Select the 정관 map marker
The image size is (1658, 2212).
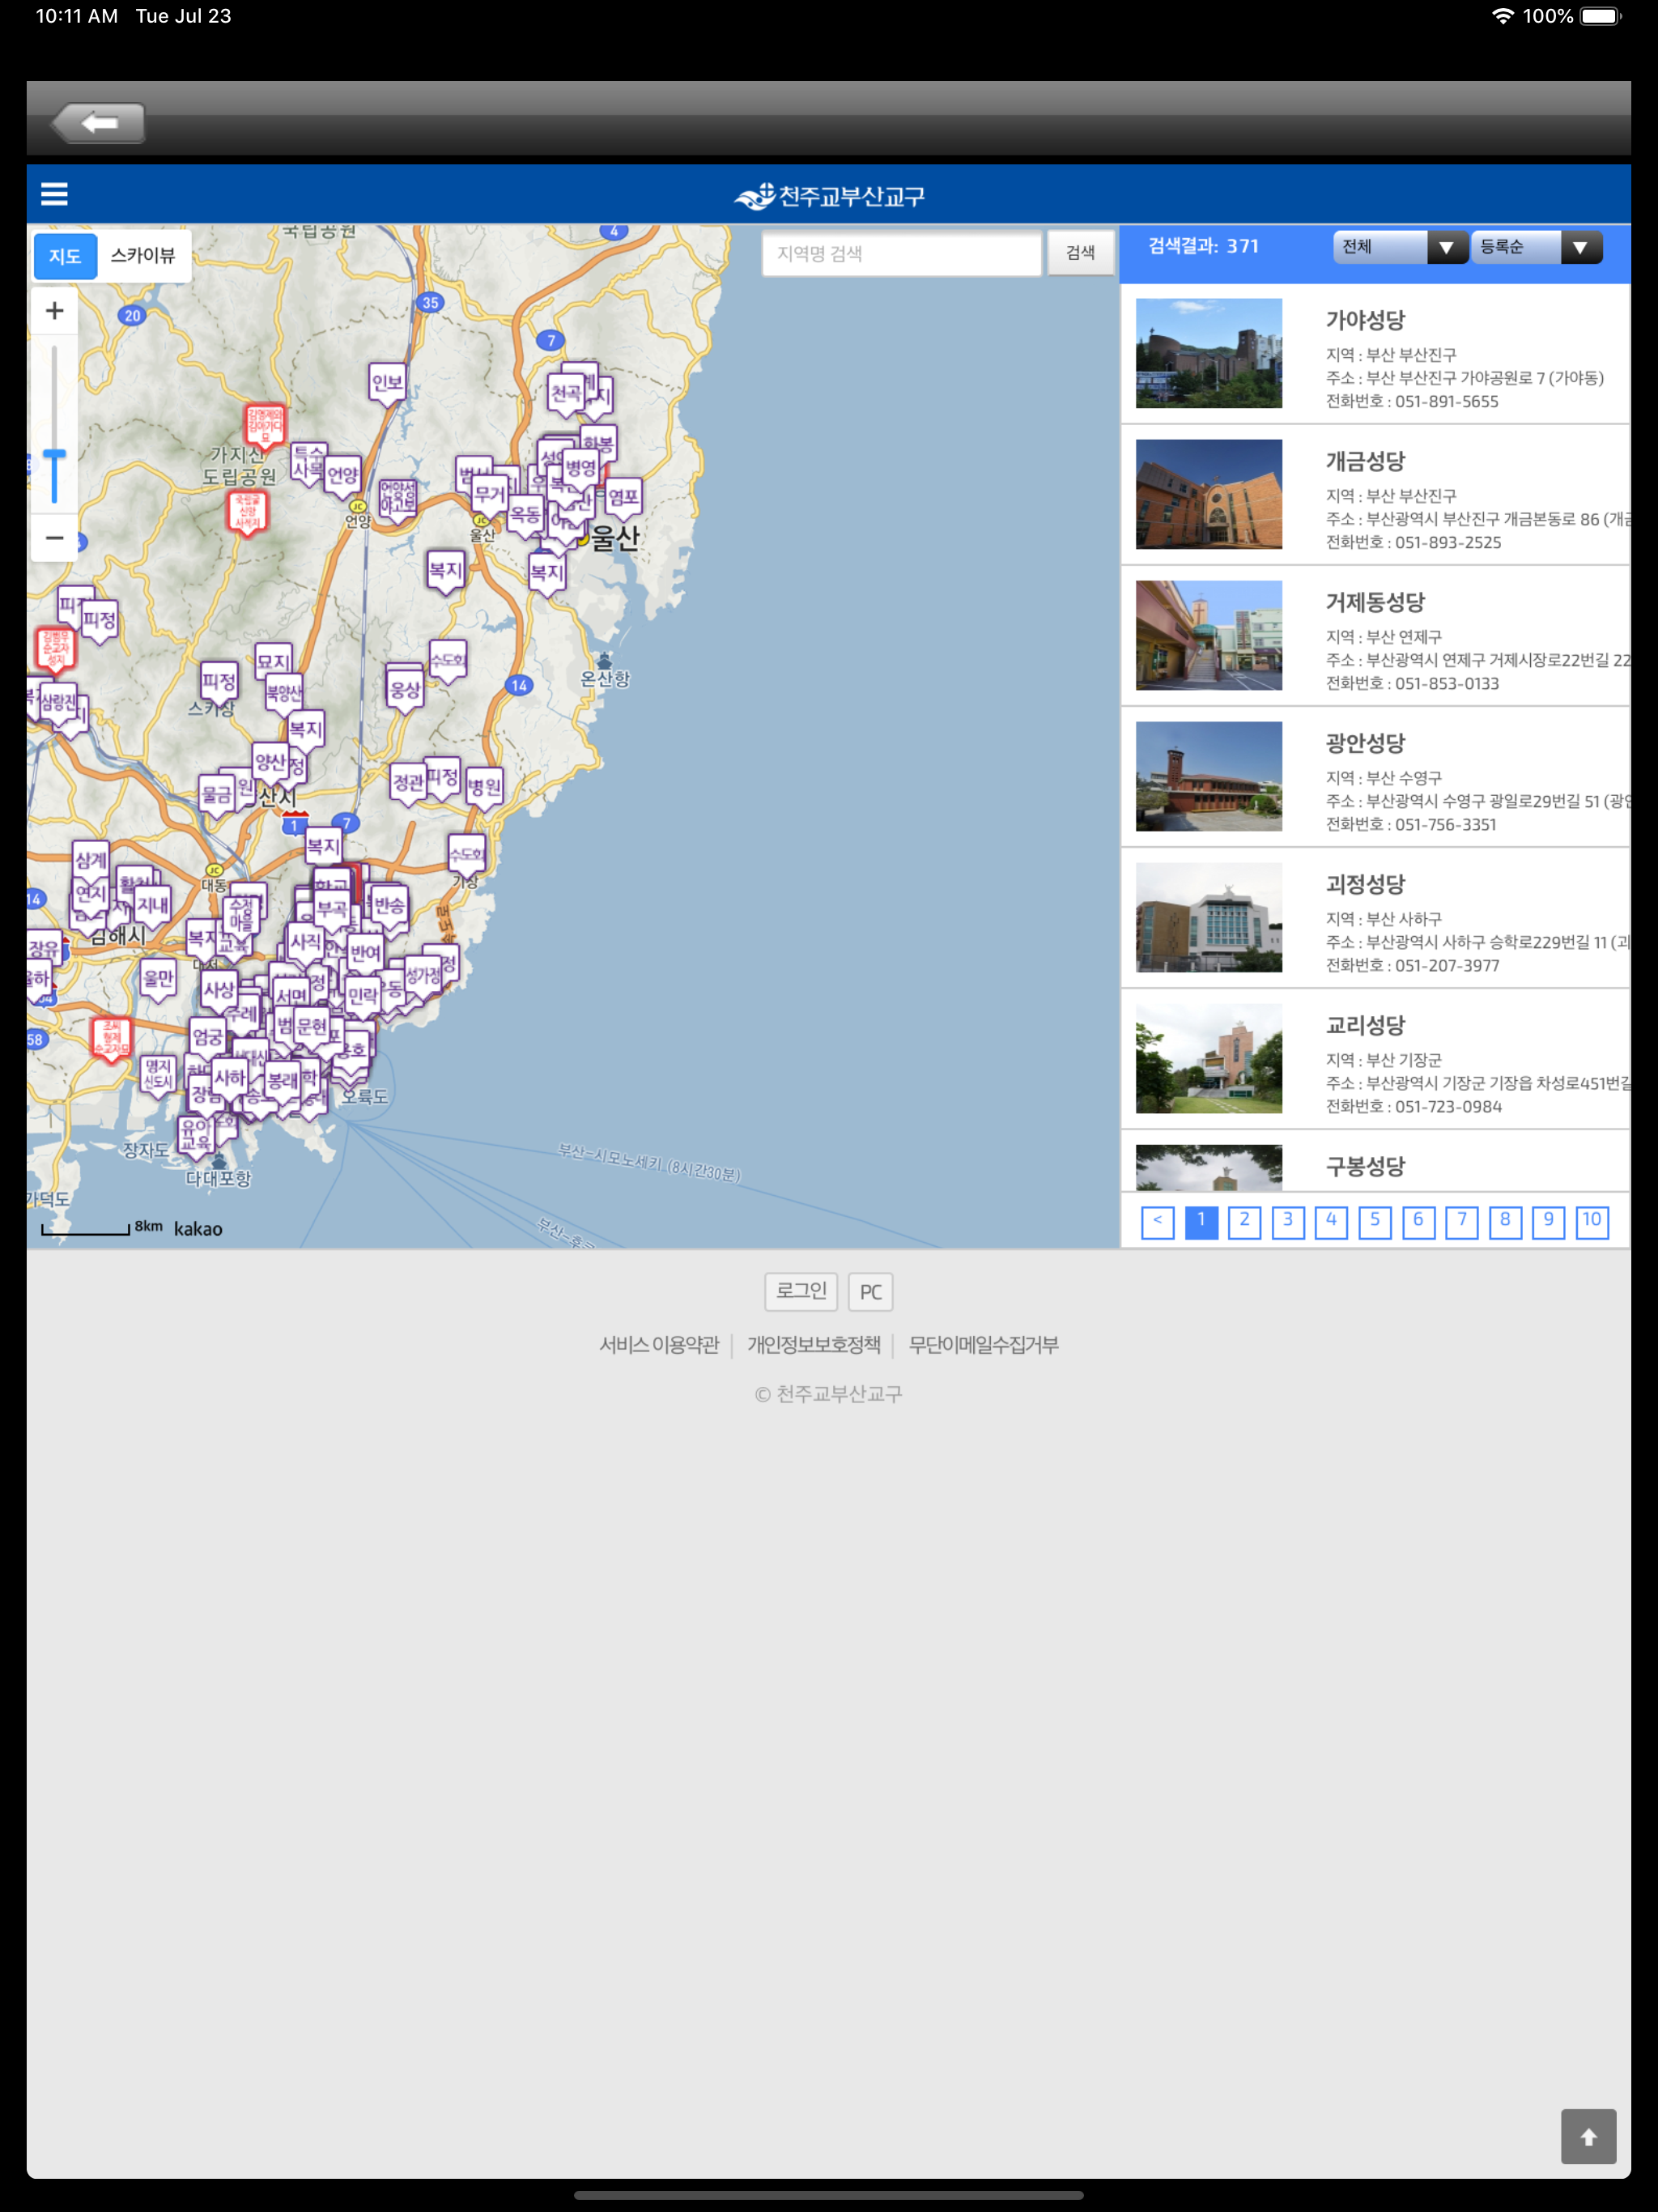[x=408, y=784]
